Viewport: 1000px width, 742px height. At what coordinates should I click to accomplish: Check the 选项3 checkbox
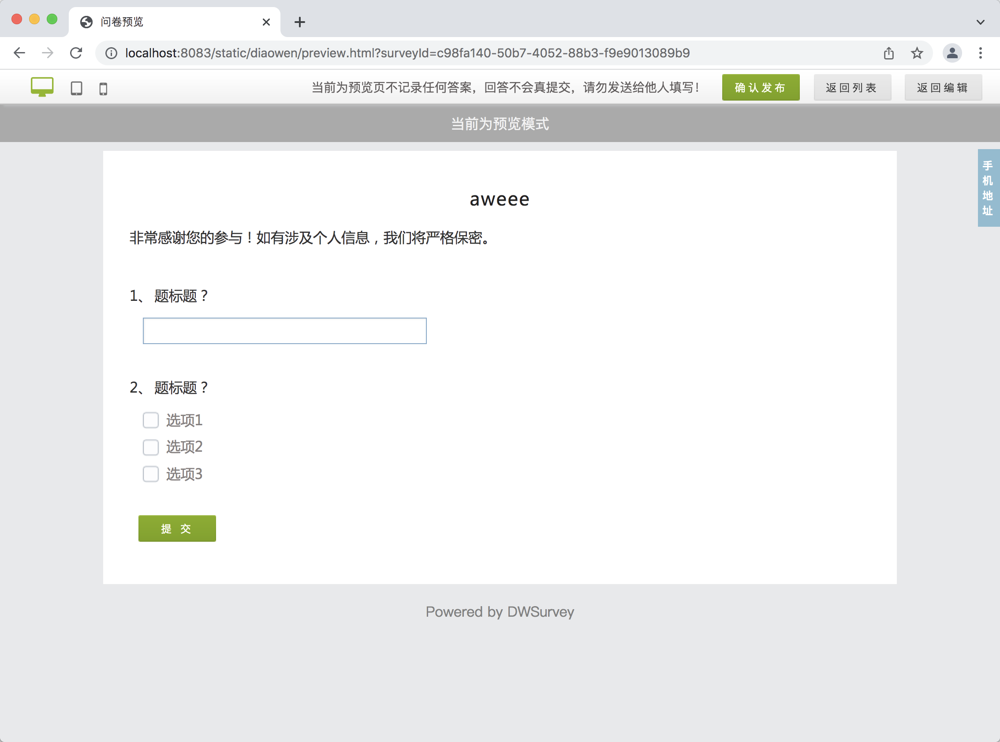(x=151, y=474)
